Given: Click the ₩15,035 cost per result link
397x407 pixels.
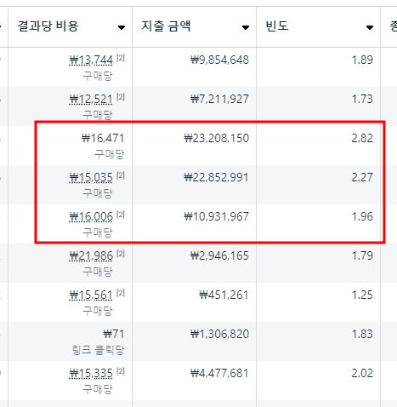Looking at the screenshot, I should tap(91, 177).
